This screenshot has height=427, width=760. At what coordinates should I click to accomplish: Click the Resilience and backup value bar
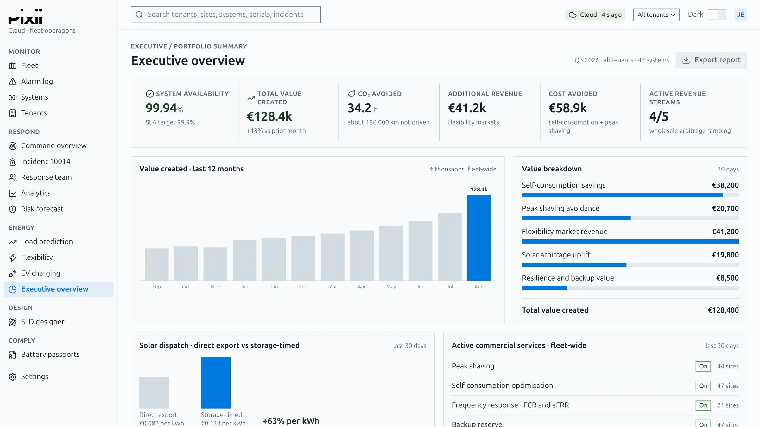coord(630,288)
